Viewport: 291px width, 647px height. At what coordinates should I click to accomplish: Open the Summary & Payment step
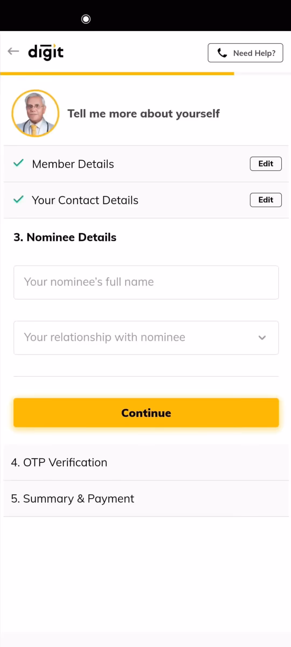[72, 499]
